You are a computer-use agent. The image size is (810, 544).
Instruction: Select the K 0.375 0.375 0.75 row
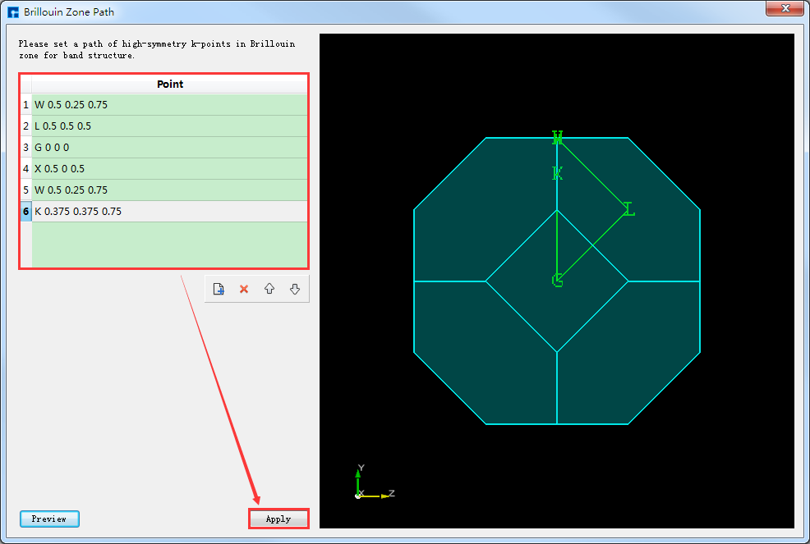pyautogui.click(x=169, y=212)
